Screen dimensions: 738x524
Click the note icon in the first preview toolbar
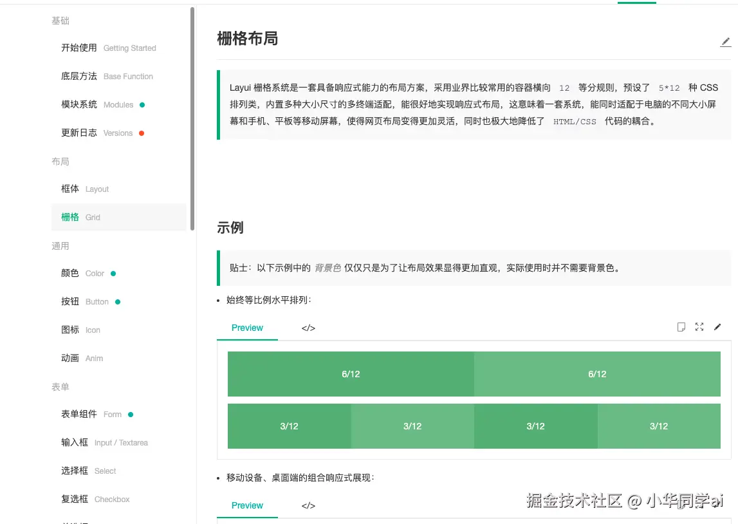pyautogui.click(x=681, y=327)
